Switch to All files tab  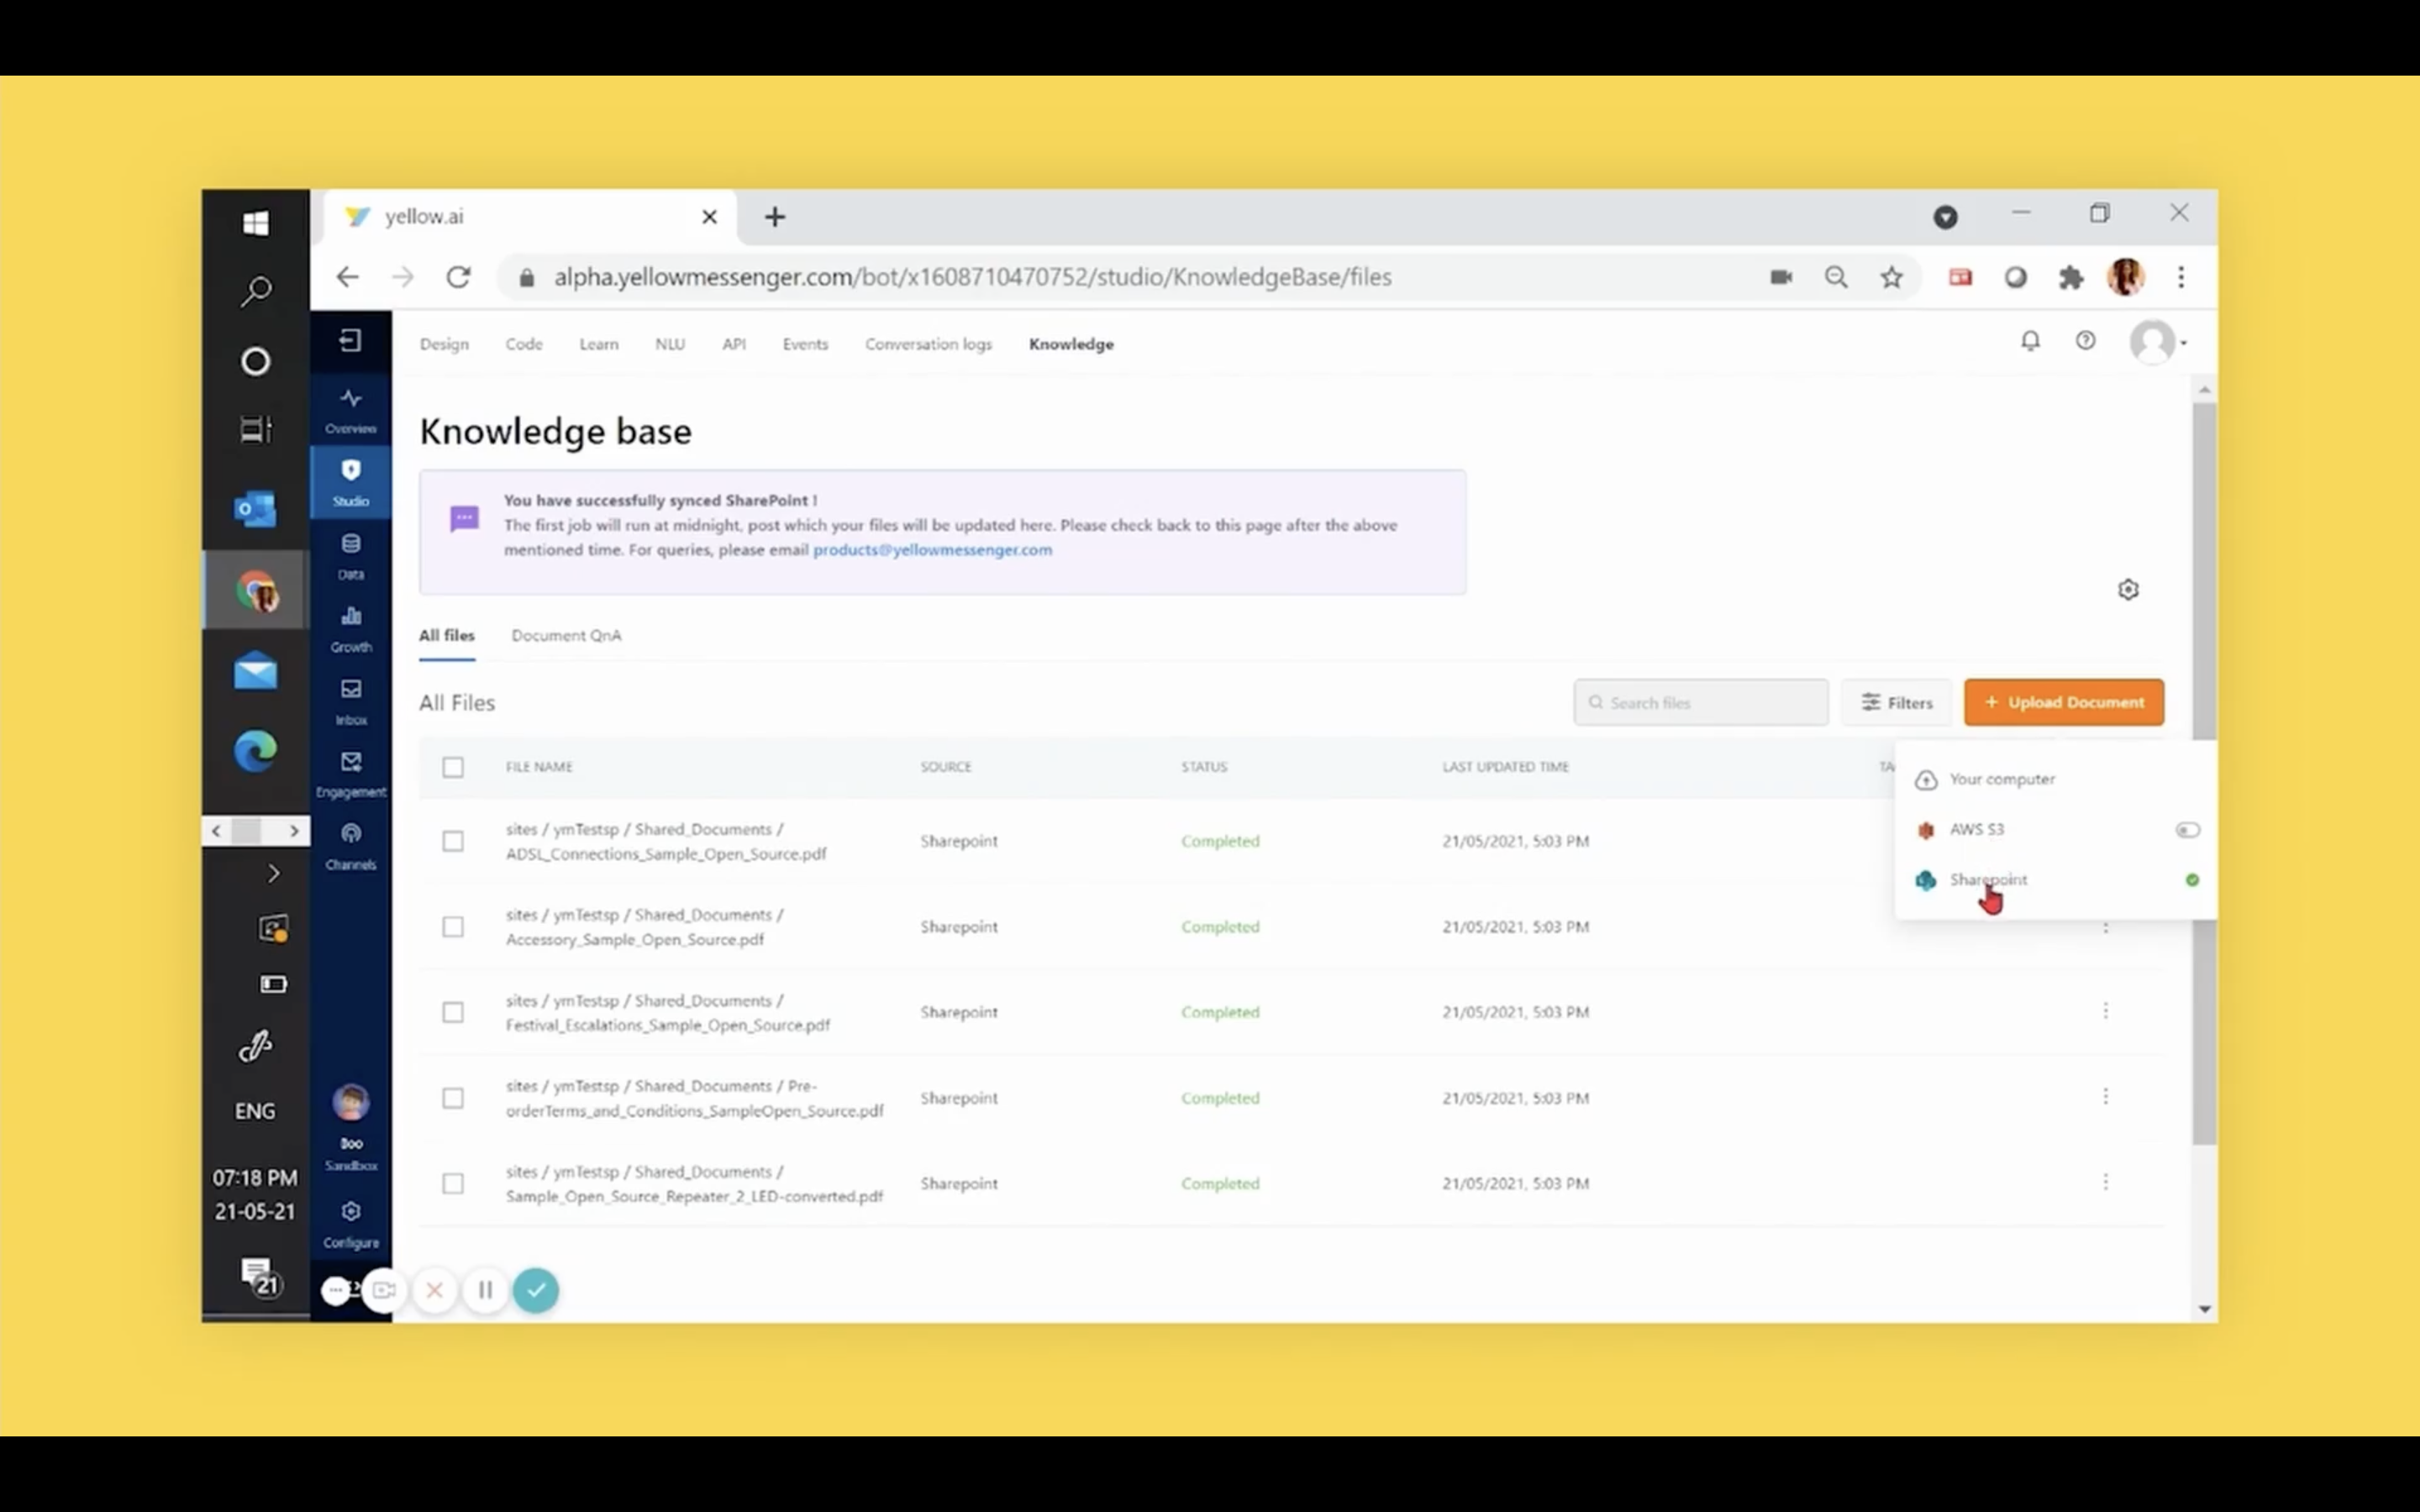447,636
